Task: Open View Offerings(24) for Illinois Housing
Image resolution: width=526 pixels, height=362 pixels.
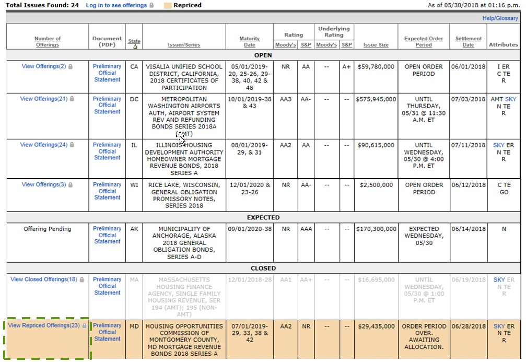Action: [x=44, y=145]
